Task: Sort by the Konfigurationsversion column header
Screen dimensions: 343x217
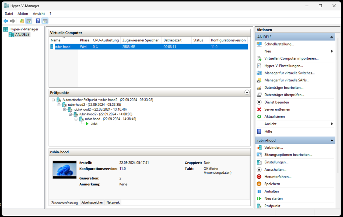Action: pyautogui.click(x=228, y=40)
